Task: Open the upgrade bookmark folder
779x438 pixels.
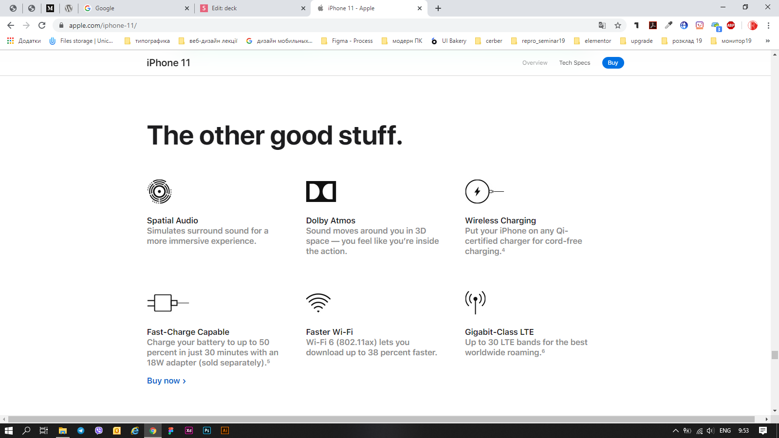Action: click(636, 41)
